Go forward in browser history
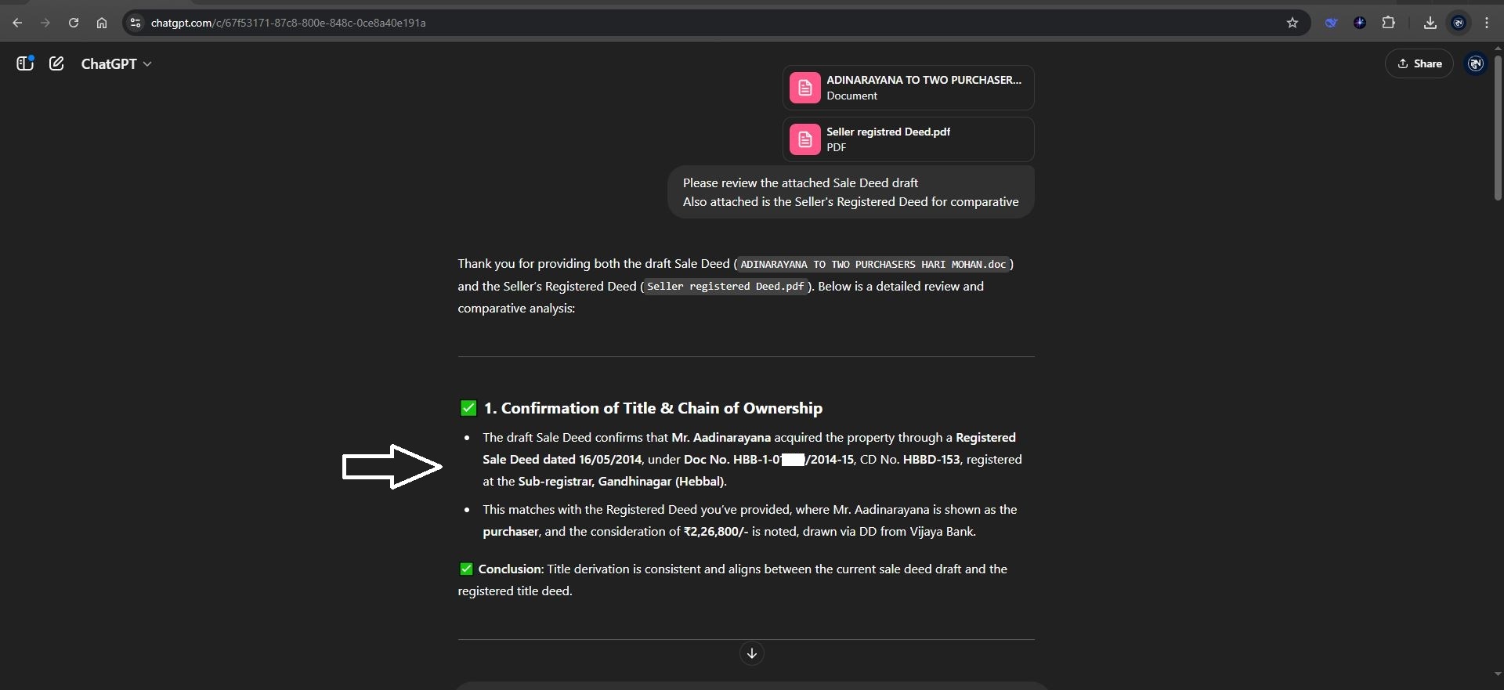Image resolution: width=1504 pixels, height=690 pixels. coord(45,23)
